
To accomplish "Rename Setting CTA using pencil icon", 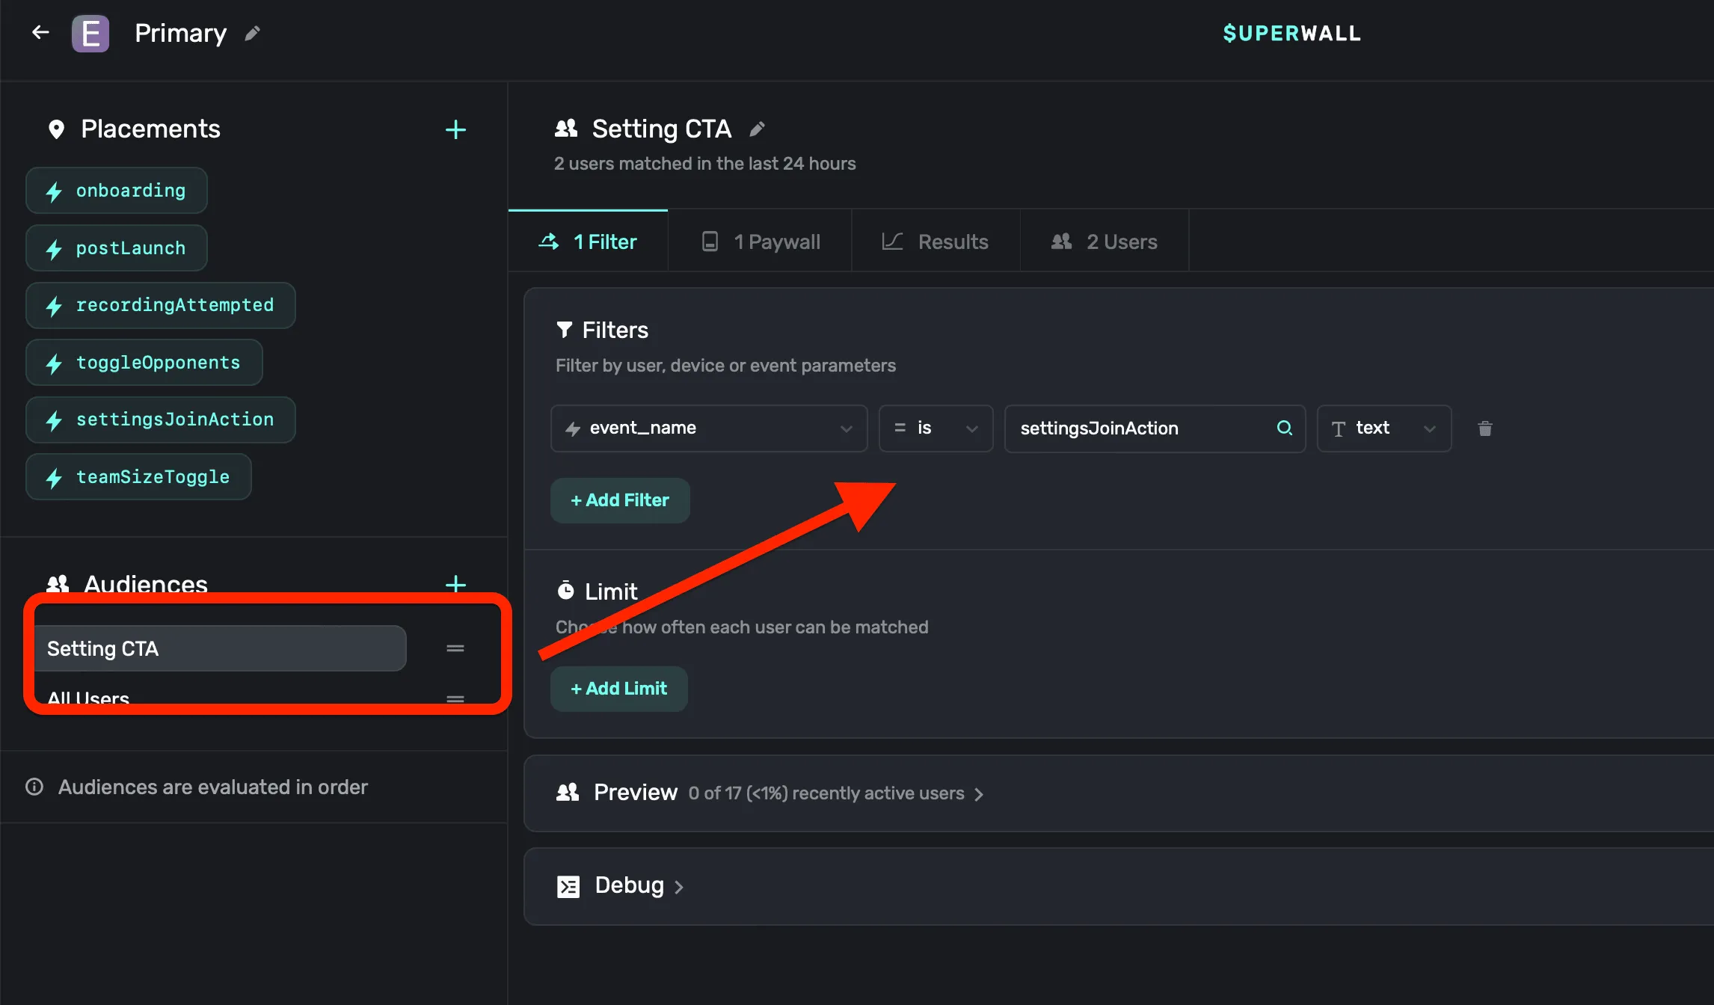I will click(x=757, y=129).
